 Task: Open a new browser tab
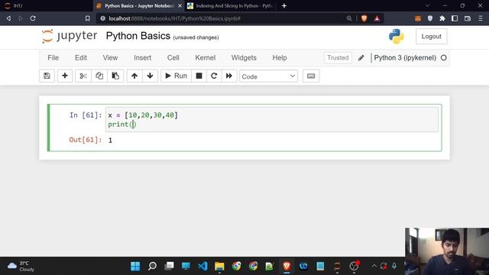point(283,5)
